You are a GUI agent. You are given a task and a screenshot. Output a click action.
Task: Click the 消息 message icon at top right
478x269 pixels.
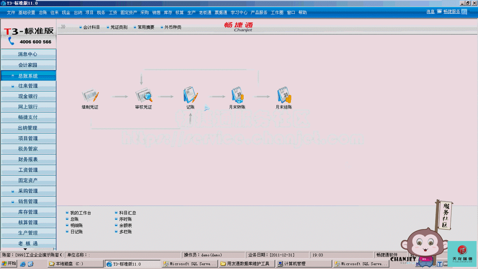coord(439,12)
